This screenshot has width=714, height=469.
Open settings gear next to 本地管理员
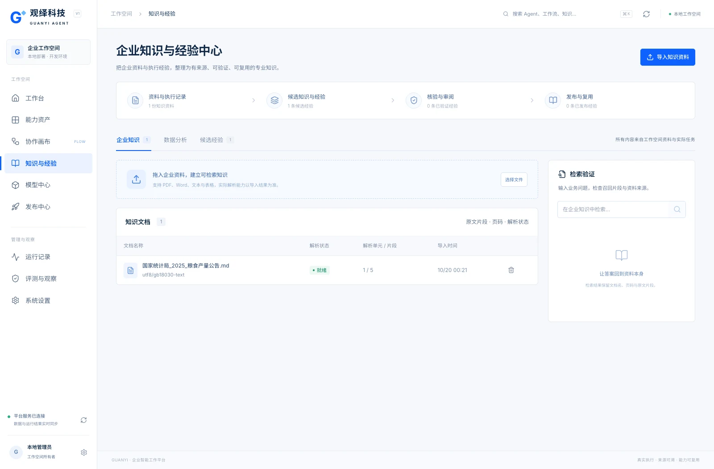coord(84,452)
